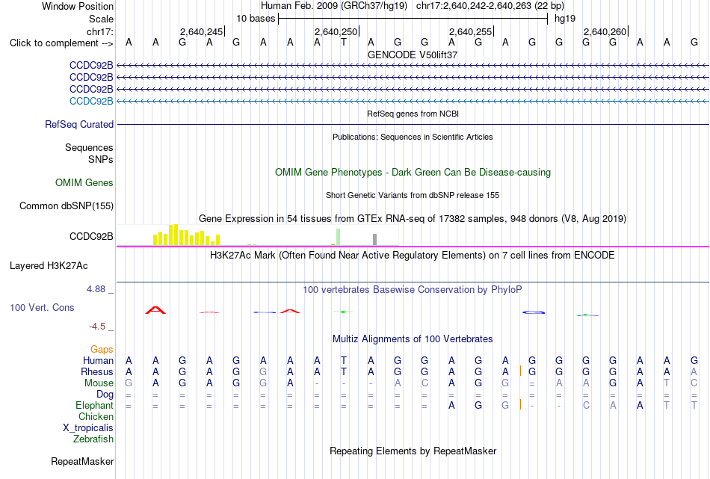
Task: Click the orange insertion mark in Elephant row
Action: [520, 405]
